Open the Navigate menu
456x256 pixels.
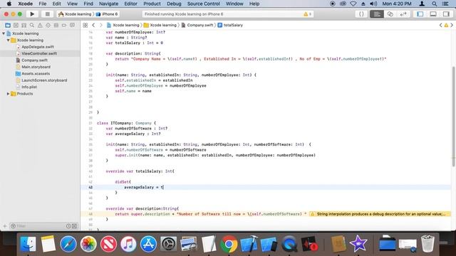[108, 4]
